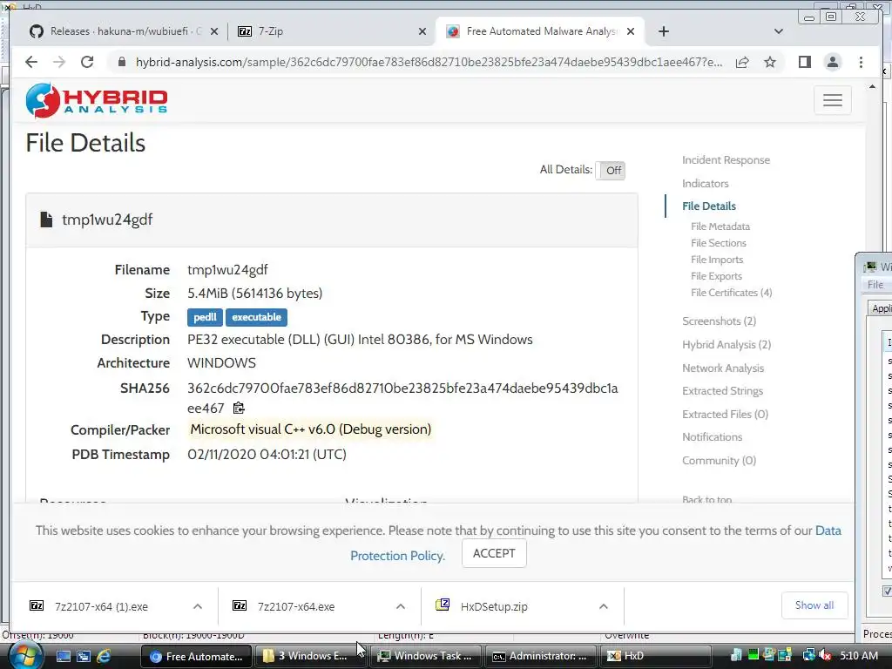Screen dimensions: 892x669
Task: Copy the SHA256 hash to clipboard
Action: coord(239,408)
